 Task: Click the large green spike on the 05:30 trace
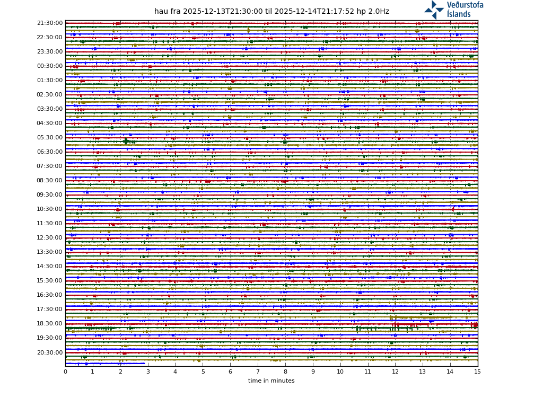(x=126, y=141)
